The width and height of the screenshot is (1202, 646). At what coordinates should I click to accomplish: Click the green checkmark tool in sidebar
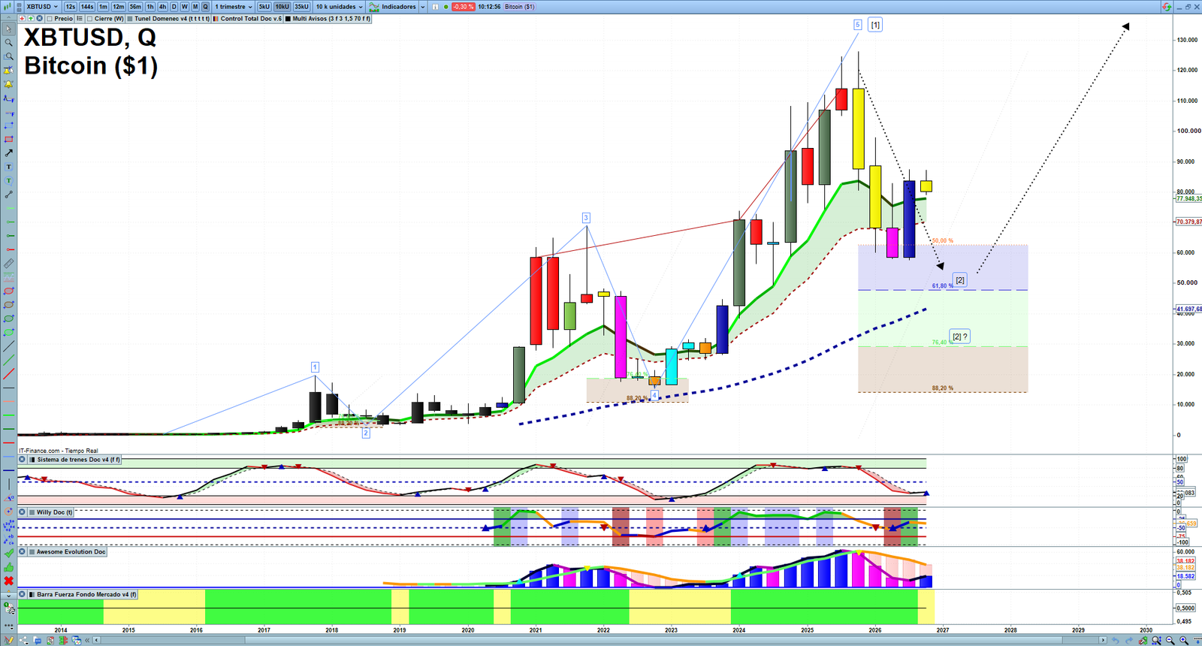8,554
